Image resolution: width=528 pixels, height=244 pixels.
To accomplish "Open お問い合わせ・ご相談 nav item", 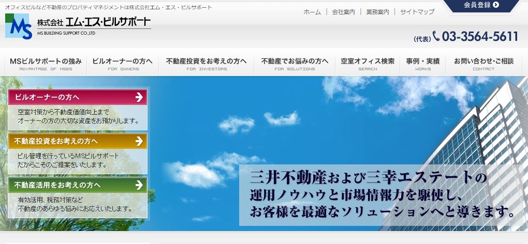I will 484,64.
